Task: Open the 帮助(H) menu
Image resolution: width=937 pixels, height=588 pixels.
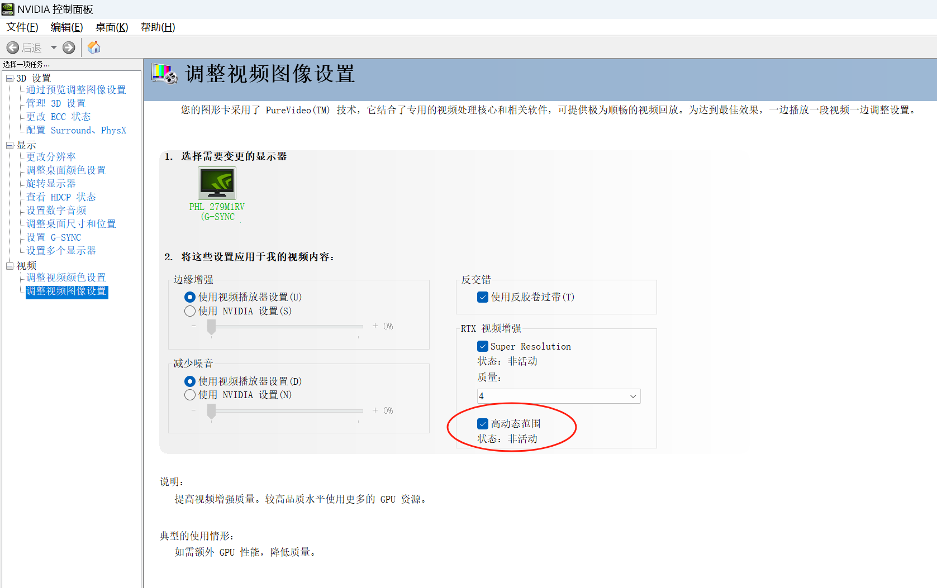Action: 158,27
